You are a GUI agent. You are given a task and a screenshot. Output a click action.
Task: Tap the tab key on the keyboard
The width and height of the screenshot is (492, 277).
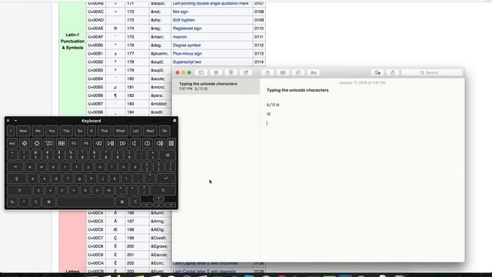(15, 167)
